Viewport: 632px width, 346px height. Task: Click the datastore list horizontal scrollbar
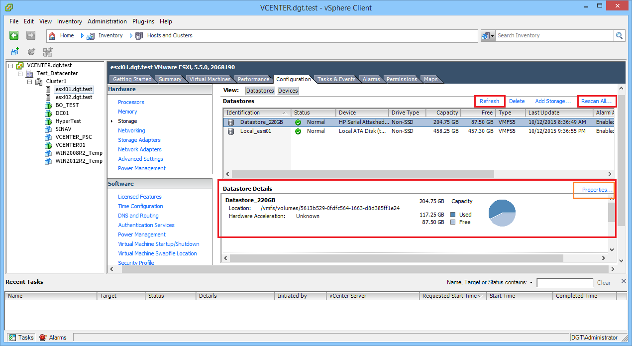363,174
